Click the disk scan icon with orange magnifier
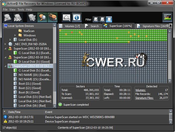The image size is (175, 132). pos(43,18)
